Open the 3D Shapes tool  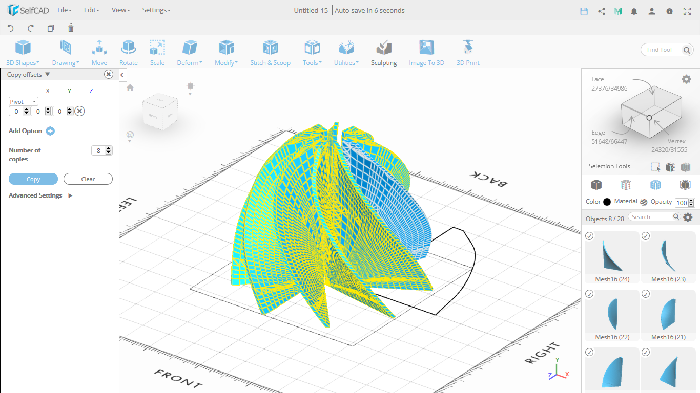[23, 53]
